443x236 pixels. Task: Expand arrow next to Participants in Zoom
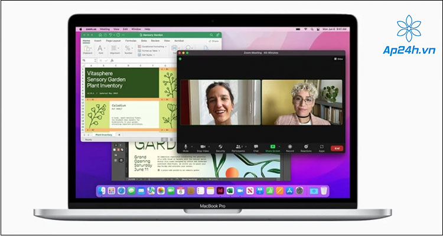click(x=246, y=147)
